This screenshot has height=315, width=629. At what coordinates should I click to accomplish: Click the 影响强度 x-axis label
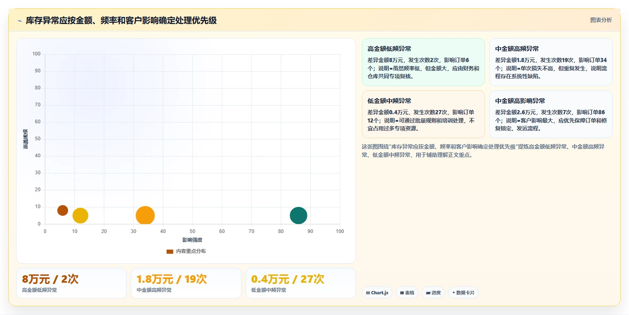[x=193, y=240]
